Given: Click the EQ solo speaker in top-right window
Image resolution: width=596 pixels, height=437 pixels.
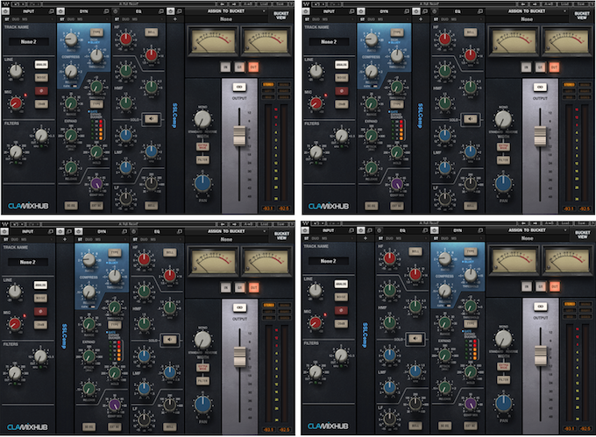Looking at the screenshot, I should pyautogui.click(x=470, y=119).
